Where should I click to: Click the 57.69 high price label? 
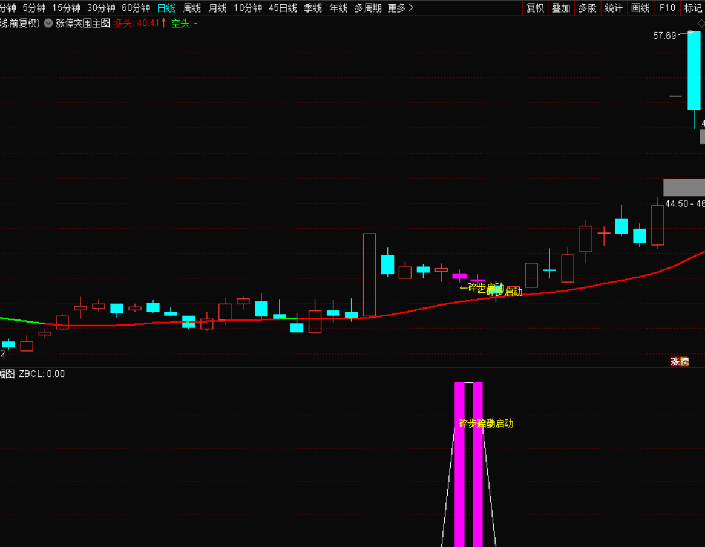click(664, 36)
